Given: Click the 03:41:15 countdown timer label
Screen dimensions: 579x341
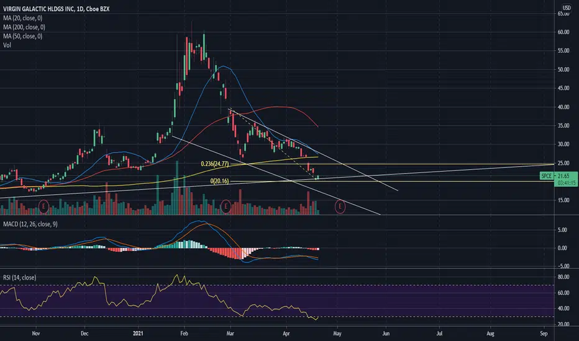Looking at the screenshot, I should click(566, 183).
